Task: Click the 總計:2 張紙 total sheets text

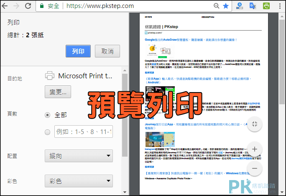Action: [26, 35]
